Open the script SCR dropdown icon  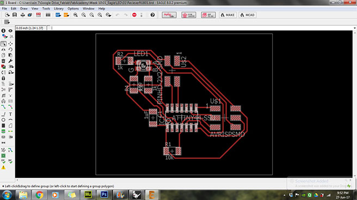point(58,15)
